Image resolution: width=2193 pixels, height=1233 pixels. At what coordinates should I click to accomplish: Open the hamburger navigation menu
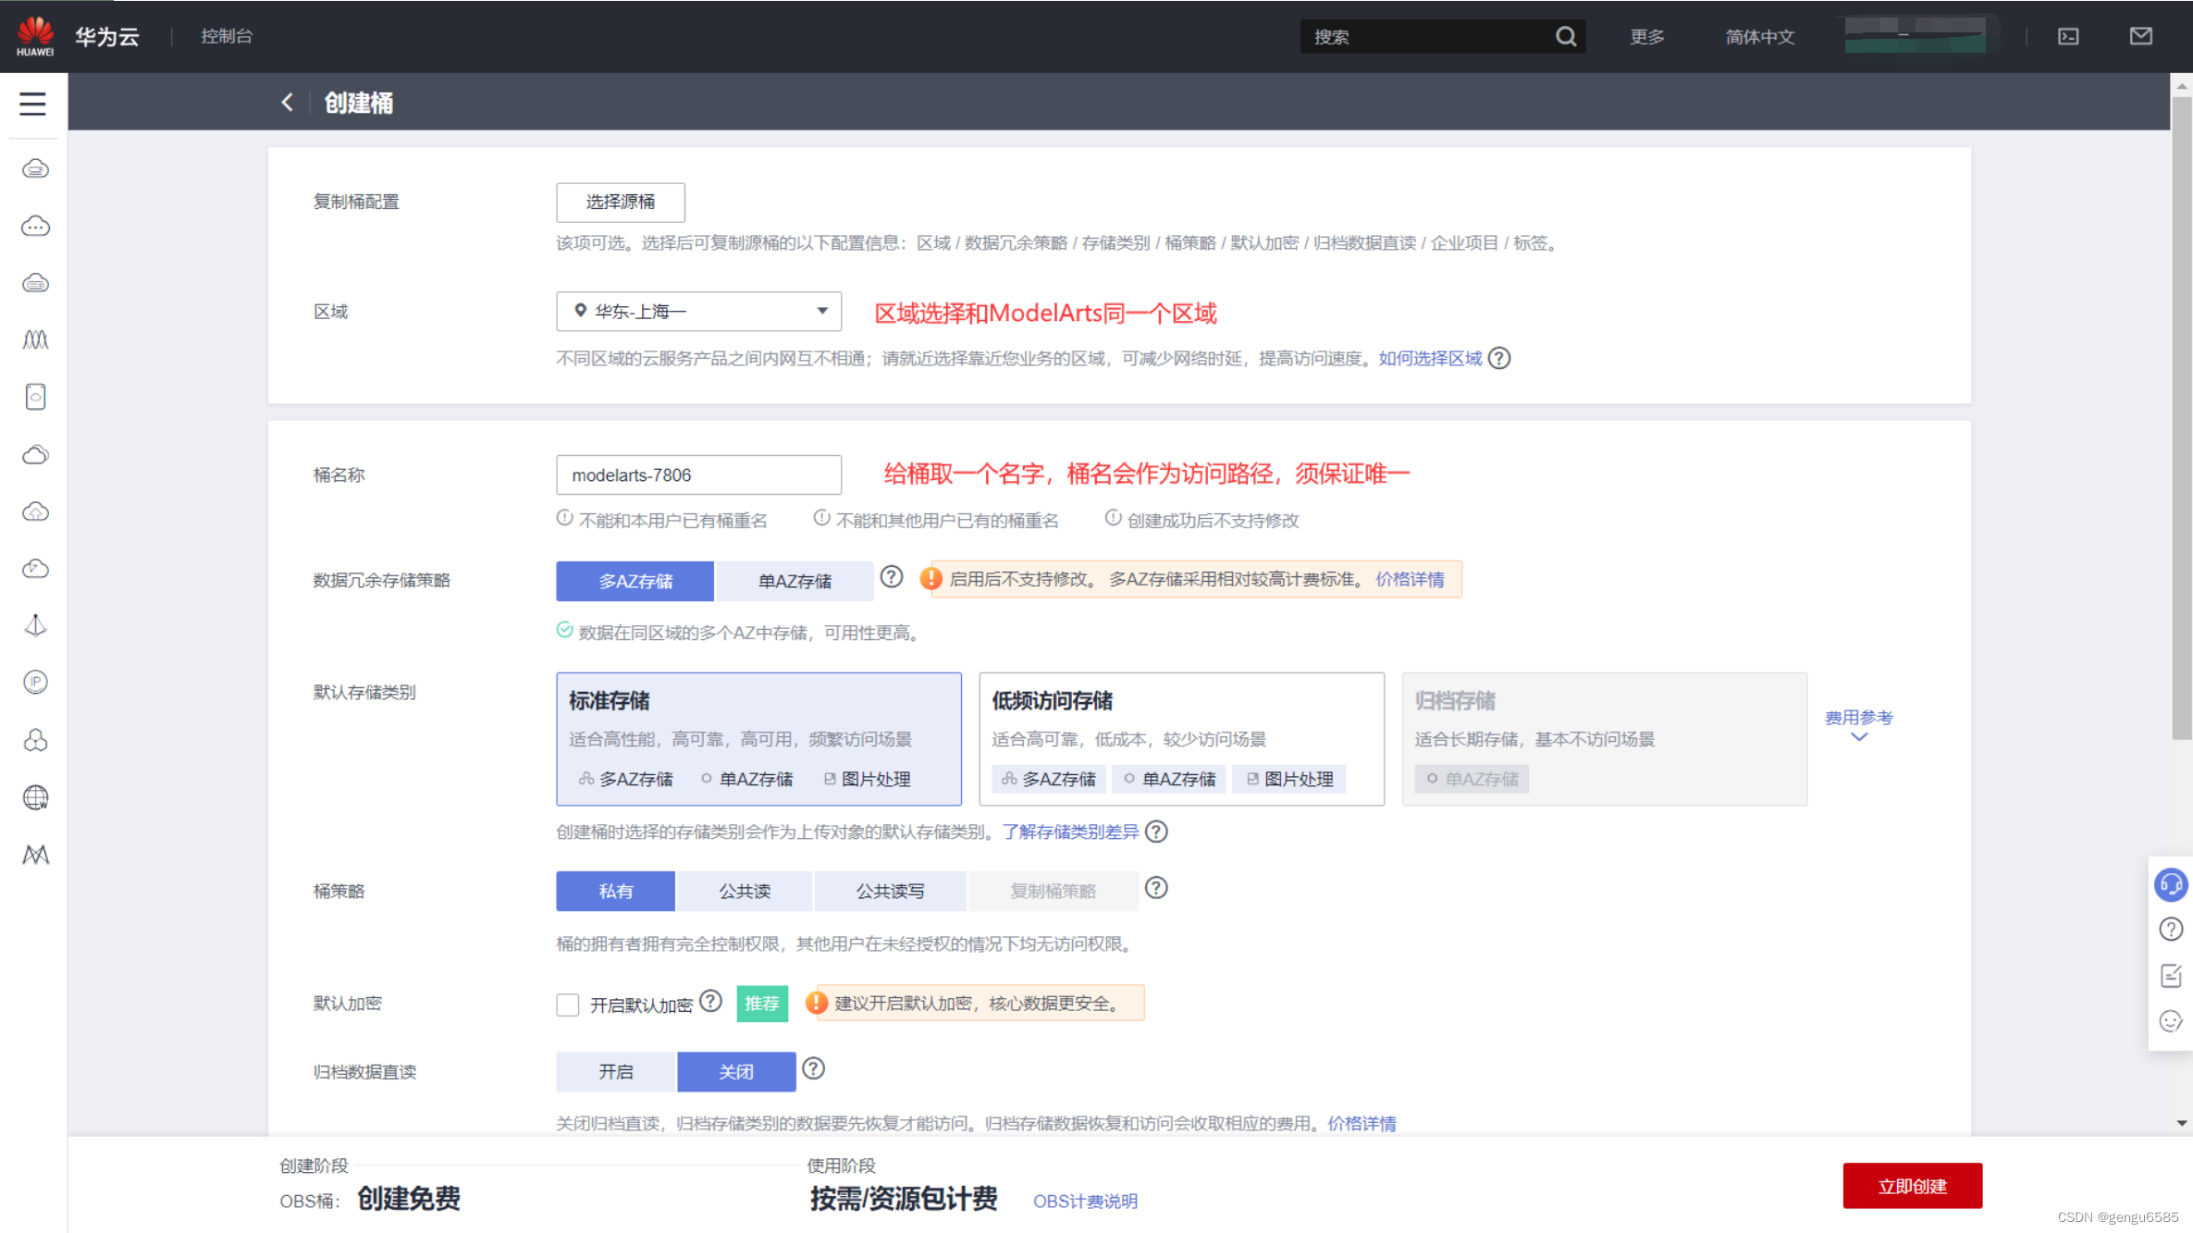click(33, 104)
